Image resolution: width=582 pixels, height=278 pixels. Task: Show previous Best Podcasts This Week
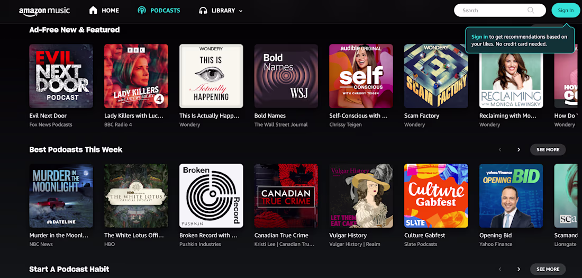pyautogui.click(x=500, y=150)
